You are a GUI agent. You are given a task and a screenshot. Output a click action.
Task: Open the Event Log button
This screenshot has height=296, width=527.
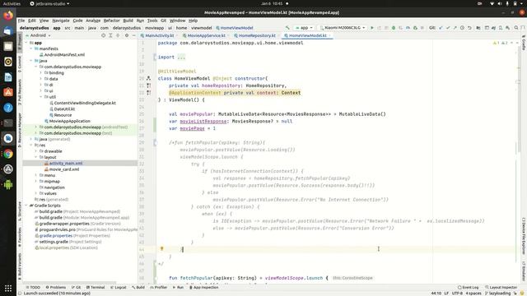[x=469, y=288]
